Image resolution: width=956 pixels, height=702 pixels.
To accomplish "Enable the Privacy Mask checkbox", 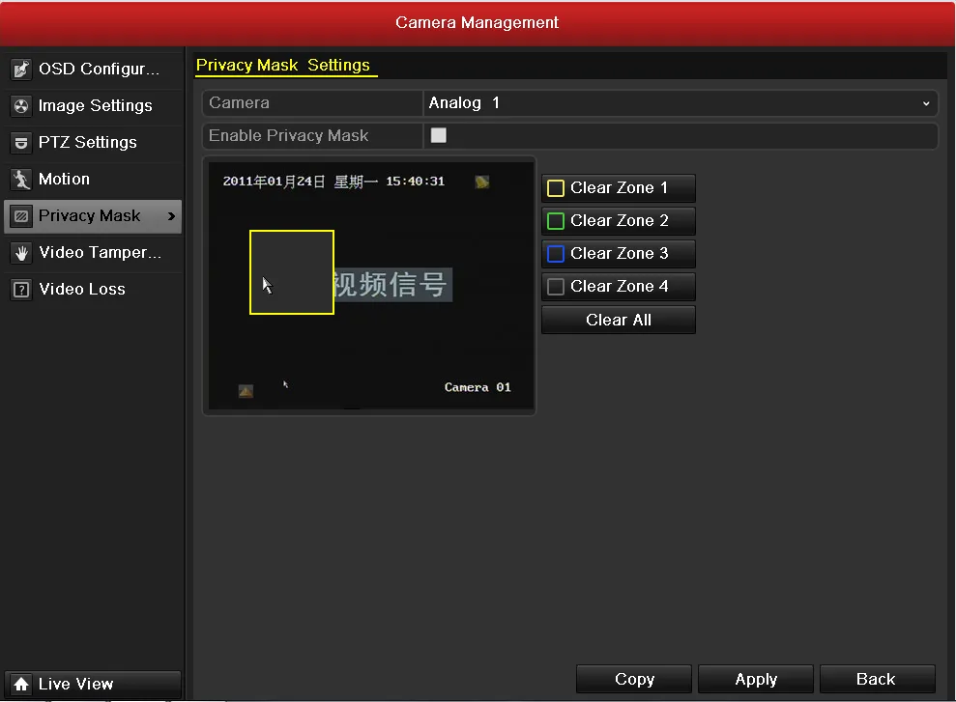I will (x=439, y=136).
